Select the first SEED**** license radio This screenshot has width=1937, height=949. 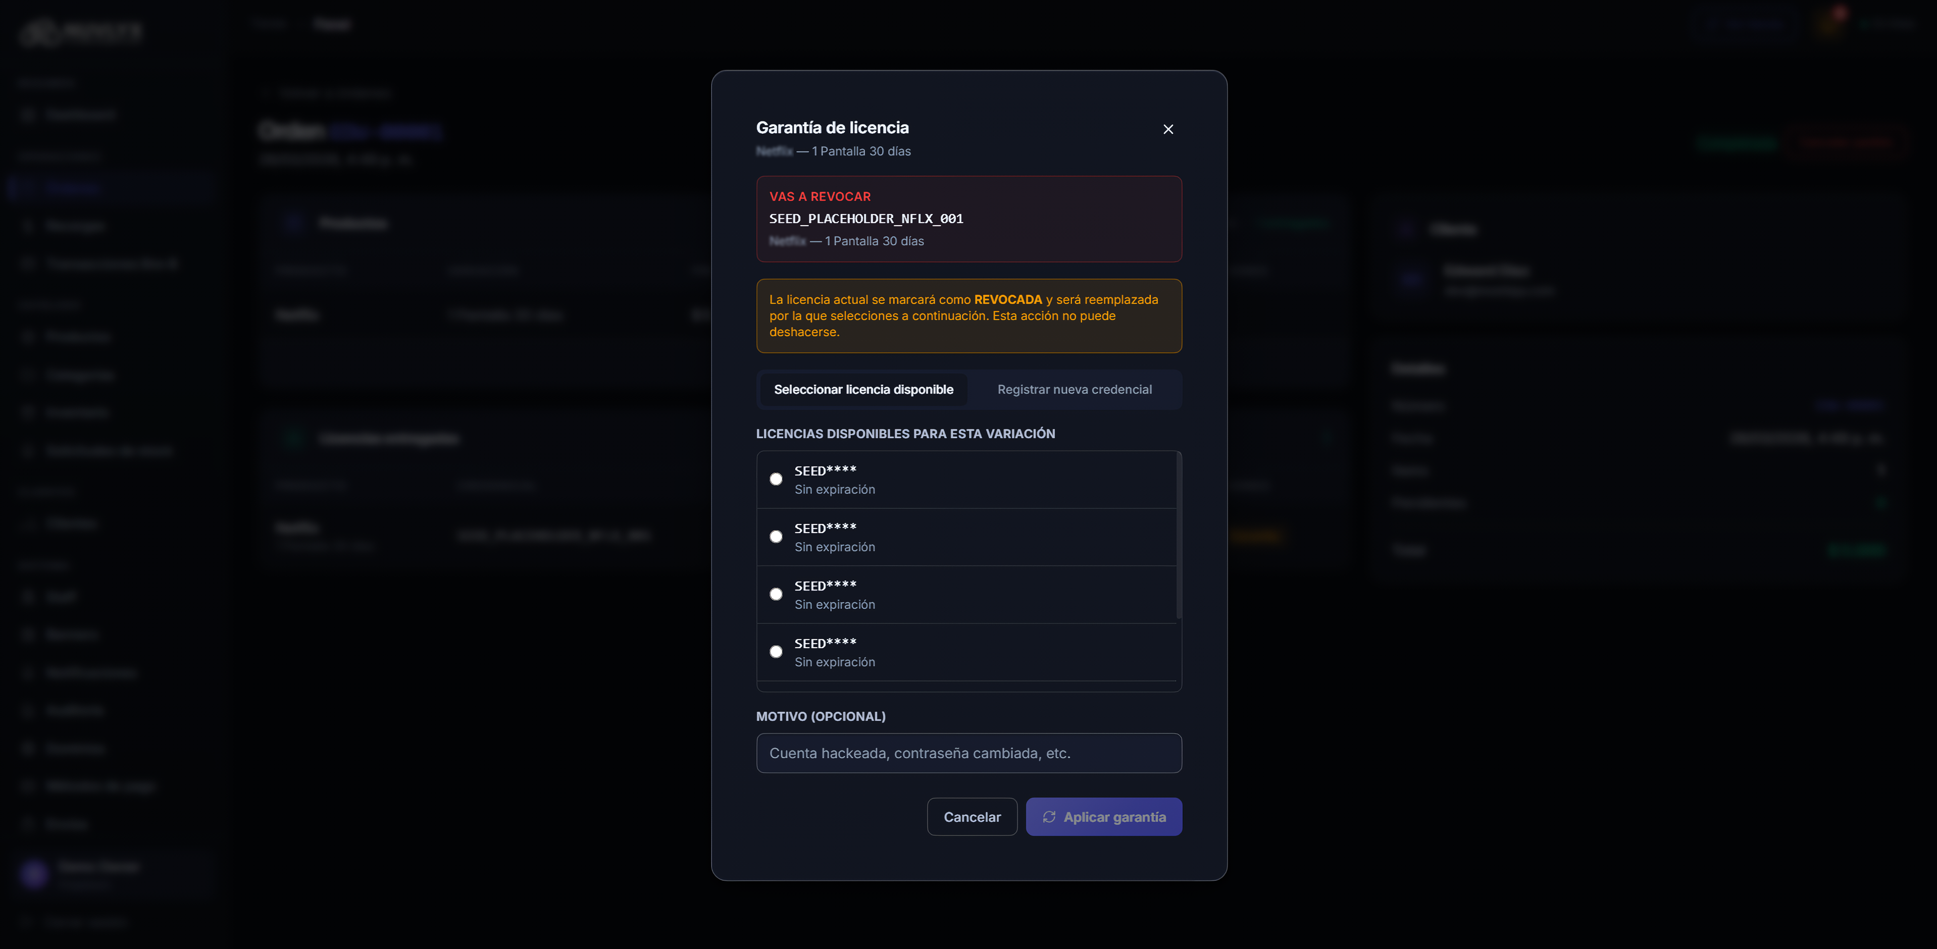(776, 479)
